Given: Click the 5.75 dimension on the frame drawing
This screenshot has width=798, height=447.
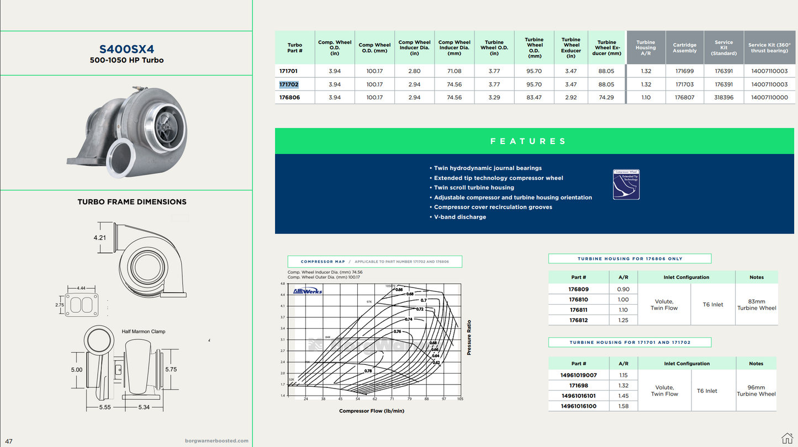Looking at the screenshot, I should tap(171, 370).
